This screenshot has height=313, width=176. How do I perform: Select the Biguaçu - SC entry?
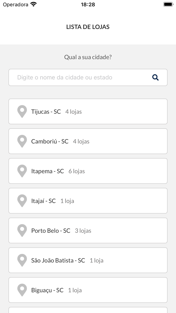coord(88,290)
